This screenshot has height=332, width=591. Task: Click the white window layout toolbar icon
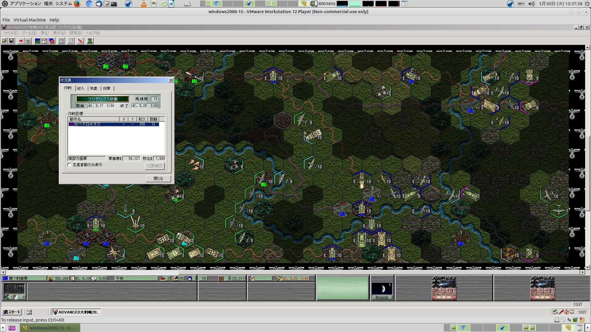pos(44,41)
